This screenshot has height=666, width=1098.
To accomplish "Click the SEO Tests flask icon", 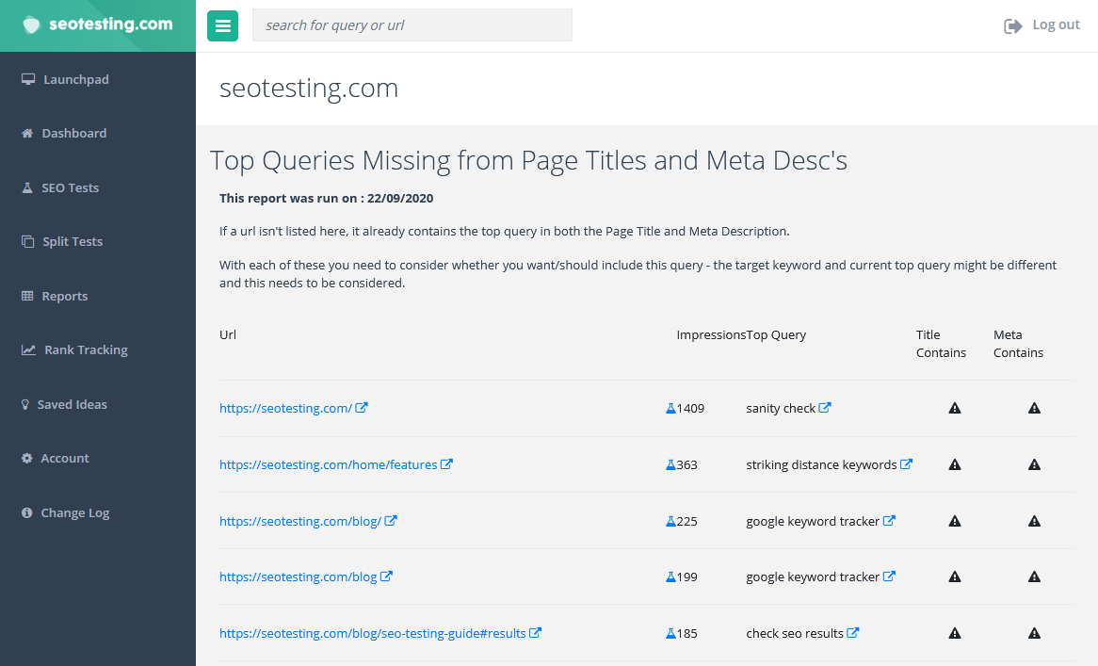I will 27,187.
